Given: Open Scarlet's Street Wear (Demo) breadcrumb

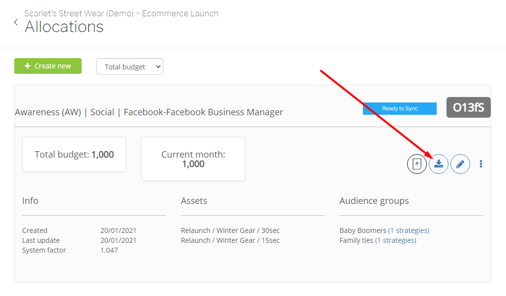Looking at the screenshot, I should (x=79, y=13).
